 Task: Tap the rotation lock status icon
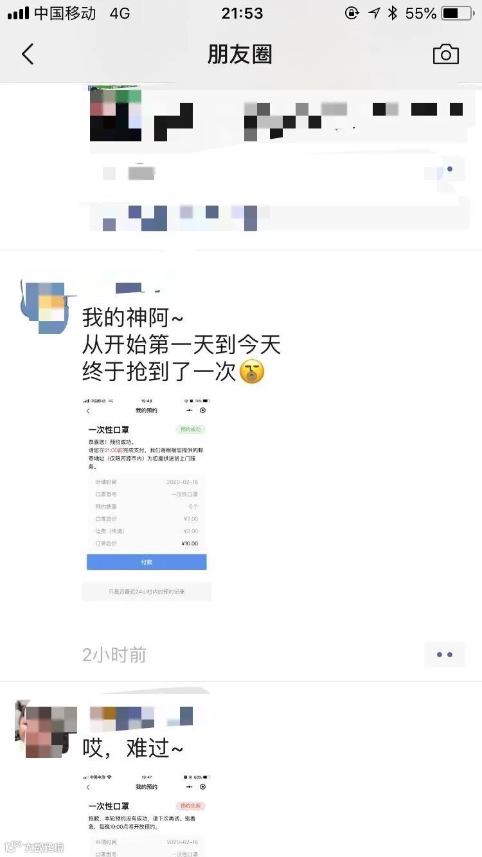pos(352,13)
